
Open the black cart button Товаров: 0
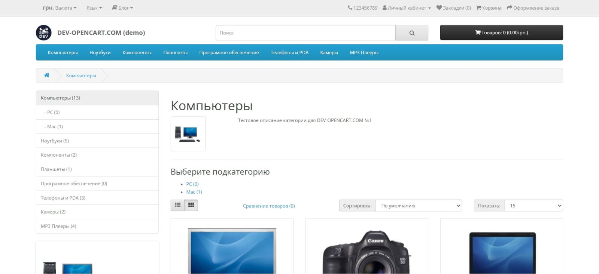pyautogui.click(x=502, y=33)
